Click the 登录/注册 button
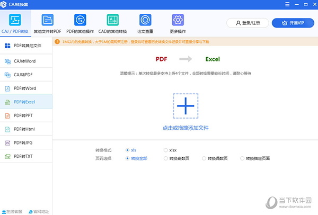The height and width of the screenshot is (215, 318). coord(248,23)
